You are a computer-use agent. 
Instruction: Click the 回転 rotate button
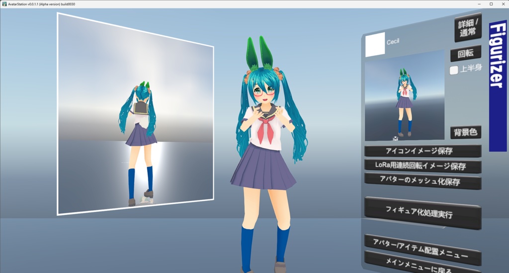(465, 53)
